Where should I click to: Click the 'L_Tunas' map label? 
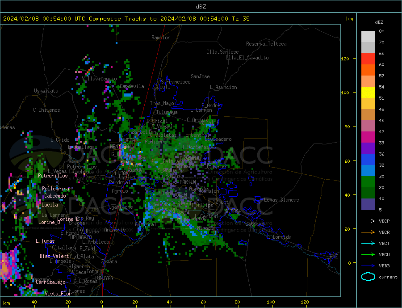pyautogui.click(x=45, y=241)
